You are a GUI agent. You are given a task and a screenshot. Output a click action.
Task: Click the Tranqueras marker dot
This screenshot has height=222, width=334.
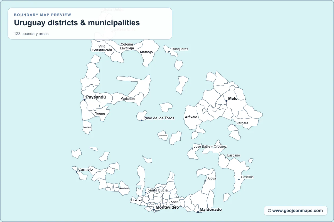tap(169, 51)
